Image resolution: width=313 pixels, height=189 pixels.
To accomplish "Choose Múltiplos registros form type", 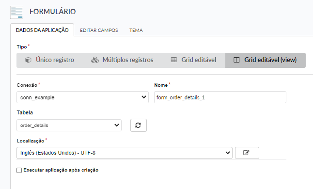I will click(122, 60).
